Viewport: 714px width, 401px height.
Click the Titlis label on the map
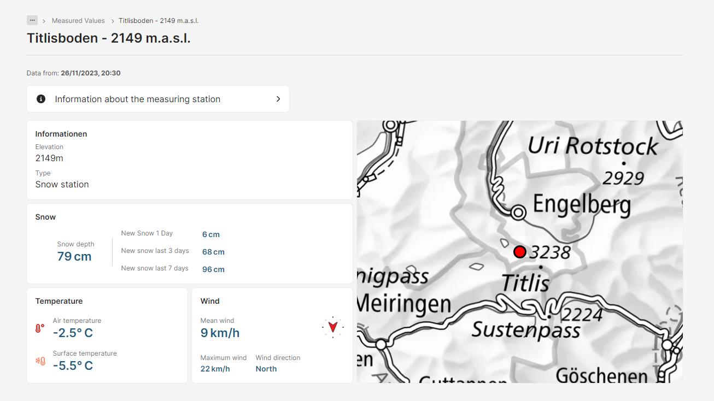525,283
